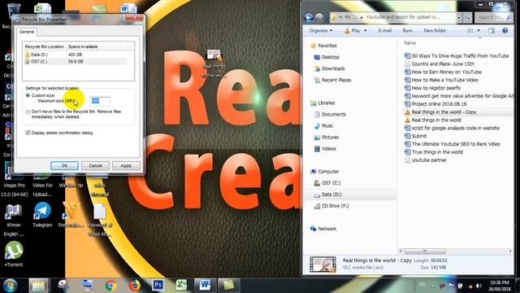
Task: Change view icon in Explorer toolbar
Action: click(x=470, y=31)
